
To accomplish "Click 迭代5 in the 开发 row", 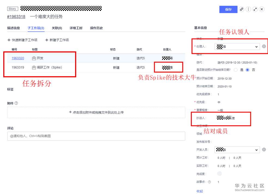I will pos(140,58).
